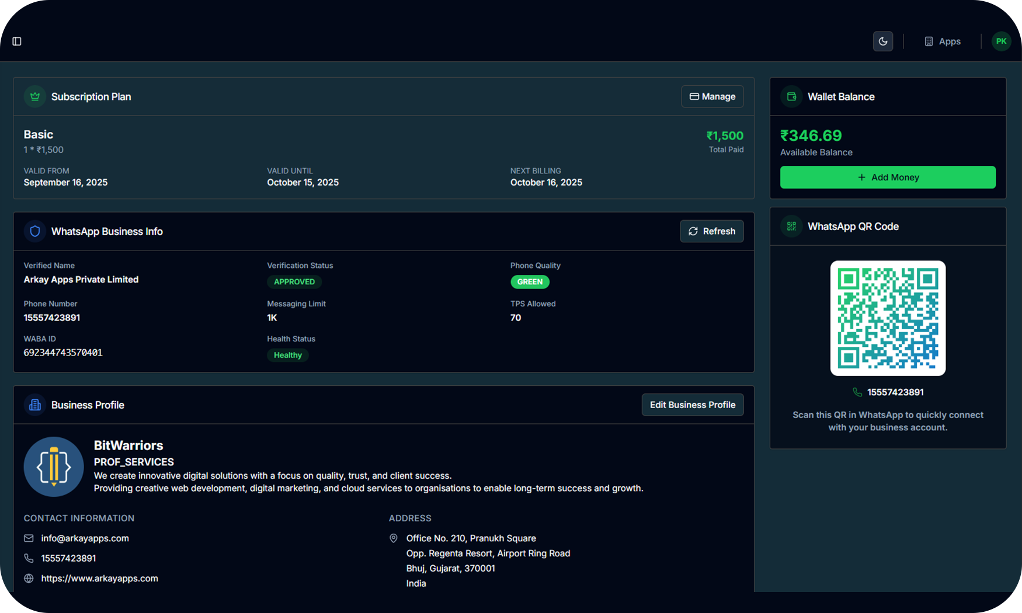
Task: Toggle the sidebar panel icon
Action: [17, 41]
